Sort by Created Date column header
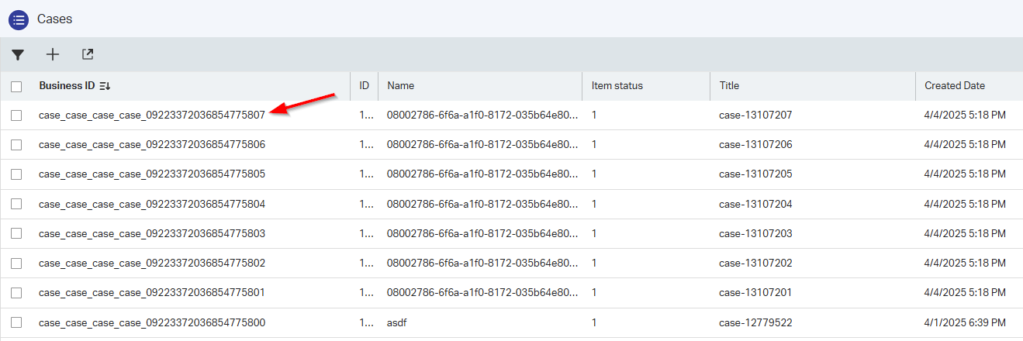1023x341 pixels. [x=955, y=86]
